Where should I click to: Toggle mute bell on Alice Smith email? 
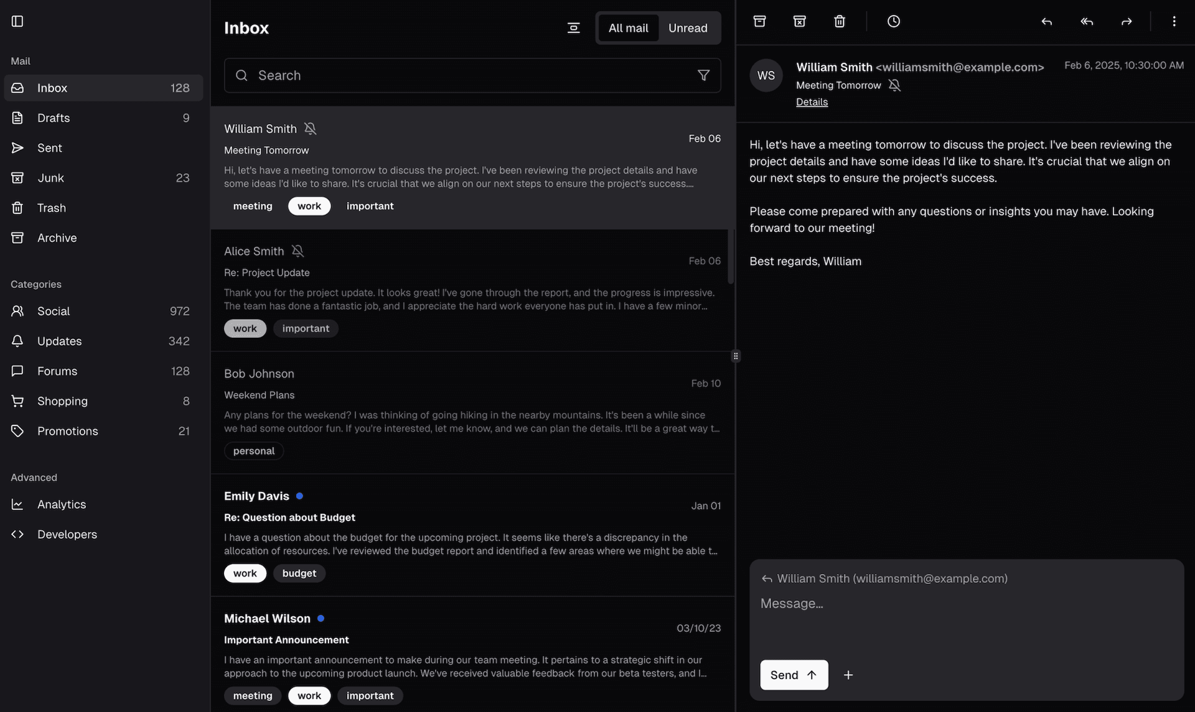[x=298, y=251]
